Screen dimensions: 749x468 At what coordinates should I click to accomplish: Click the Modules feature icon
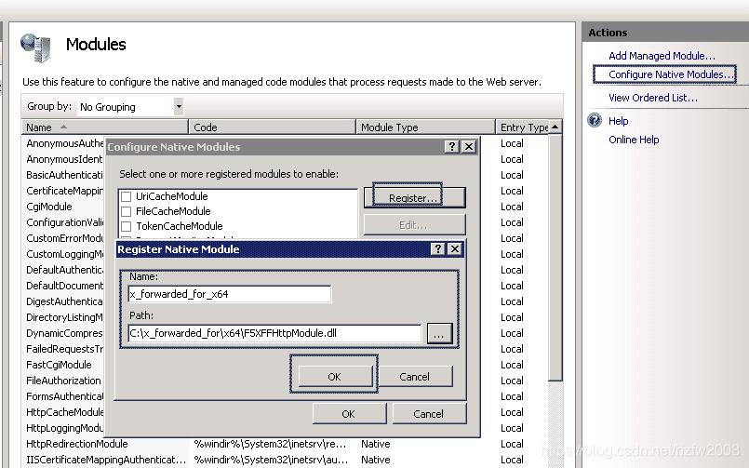[35, 47]
